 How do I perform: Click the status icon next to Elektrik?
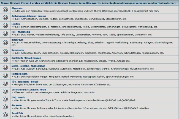(x=5, y=26)
